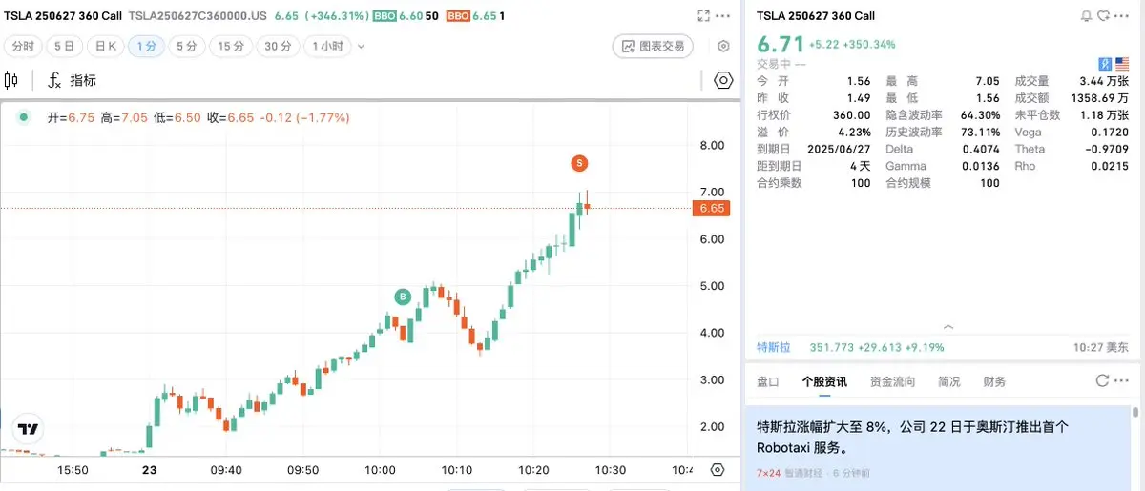Image resolution: width=1145 pixels, height=491 pixels.
Task: Click the bell alert icon
Action: point(1086,16)
